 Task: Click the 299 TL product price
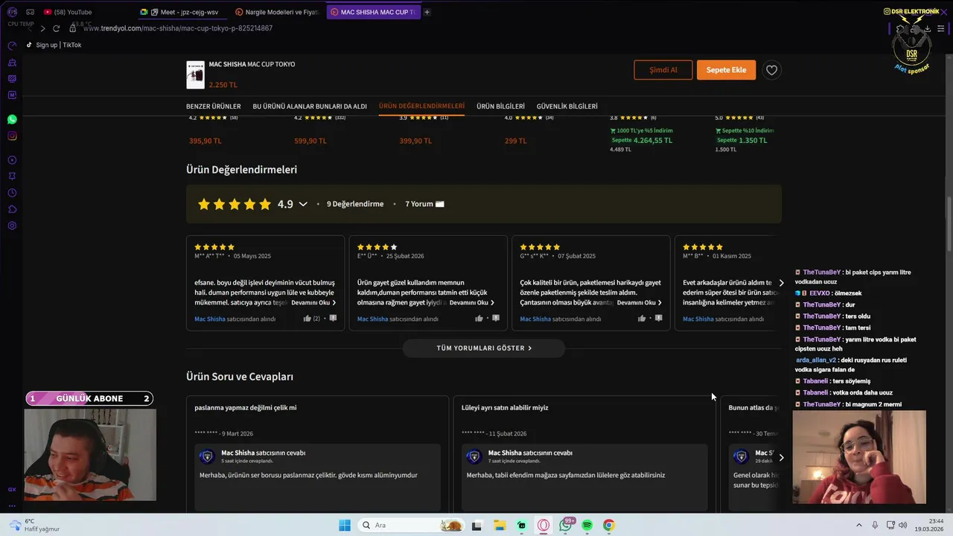pos(515,141)
